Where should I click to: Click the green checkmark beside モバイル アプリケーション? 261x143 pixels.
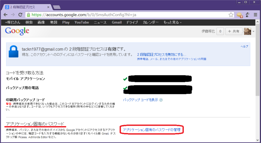(125, 79)
